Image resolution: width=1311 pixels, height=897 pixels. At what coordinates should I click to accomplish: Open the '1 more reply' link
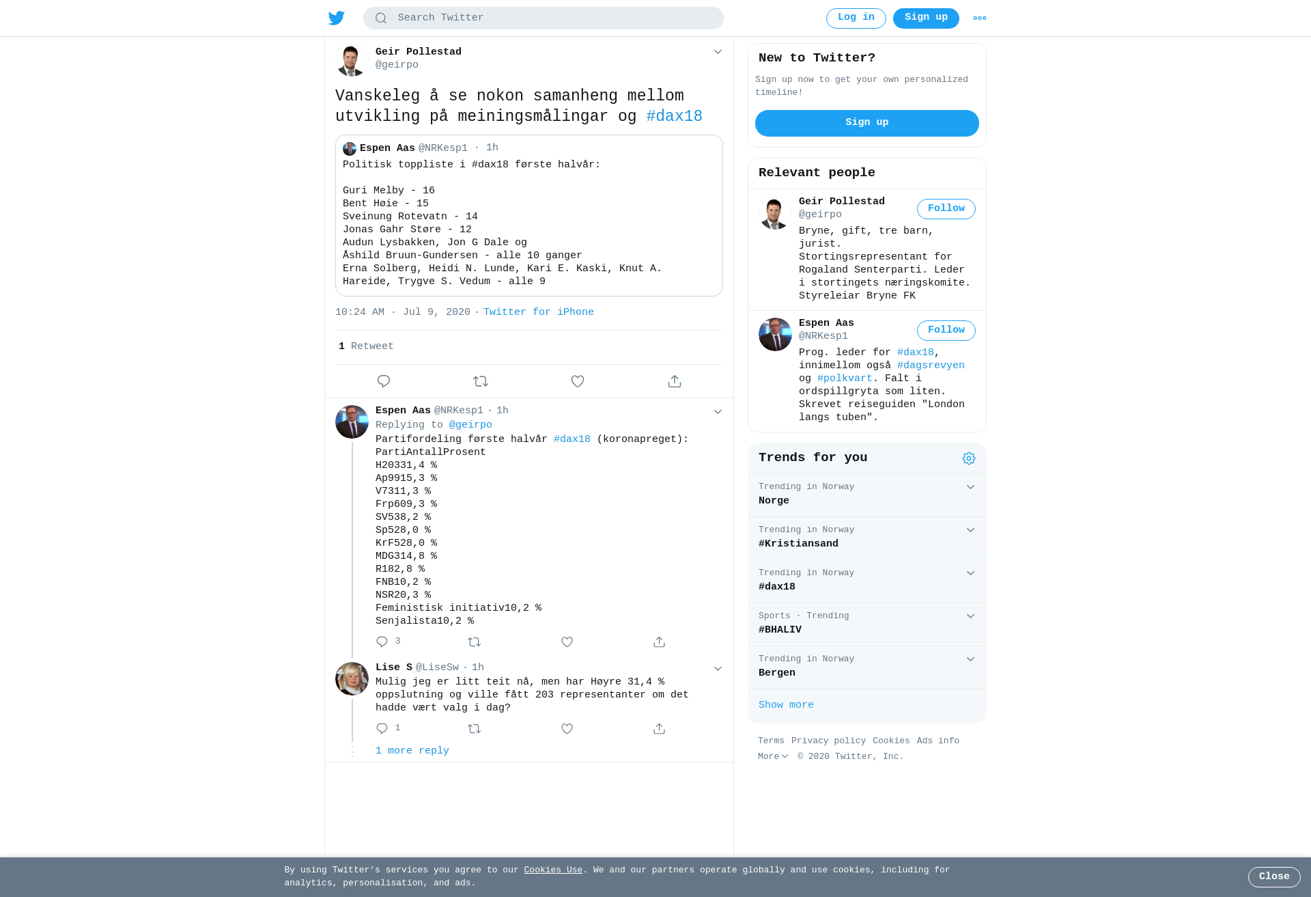coord(412,751)
